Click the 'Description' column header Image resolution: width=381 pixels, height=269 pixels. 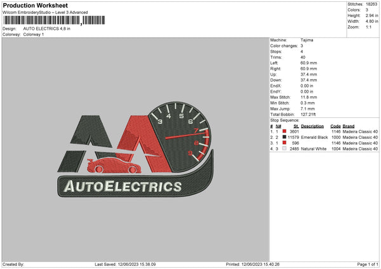312,126
